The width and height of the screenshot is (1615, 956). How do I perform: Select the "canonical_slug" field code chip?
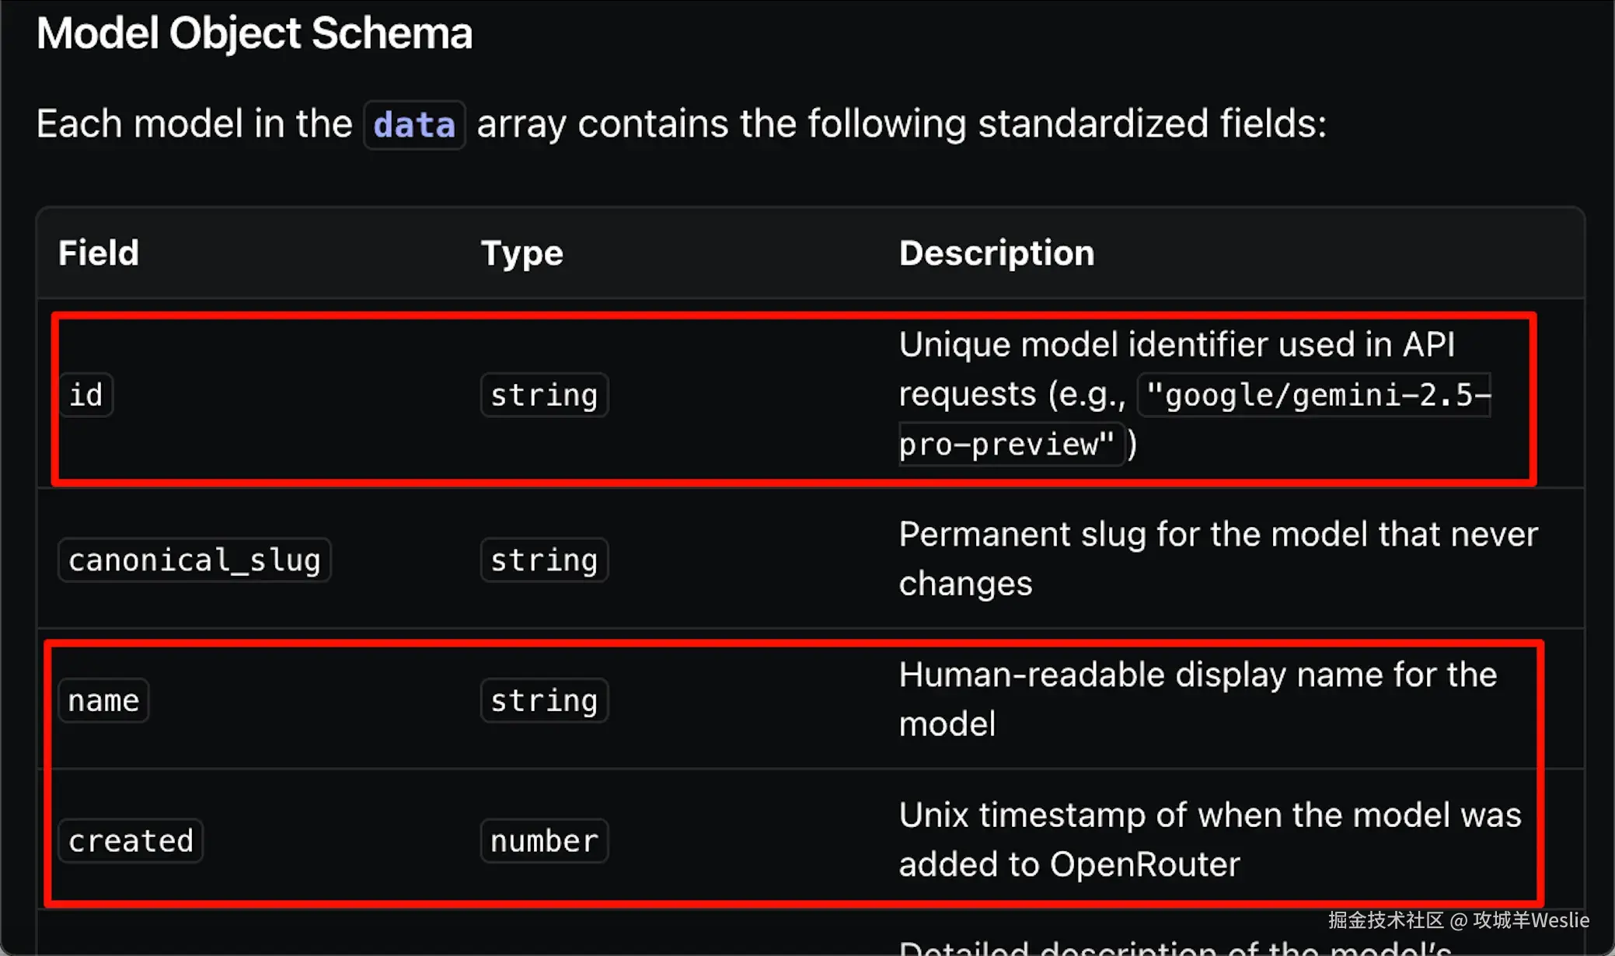tap(194, 560)
